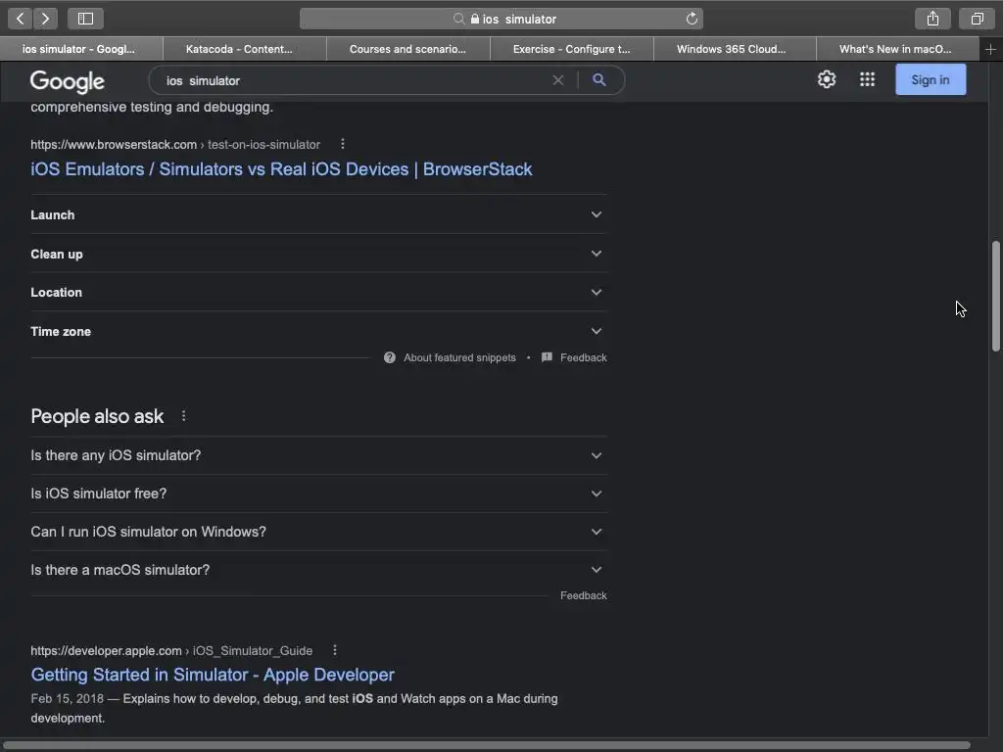Go back using Safari back arrow
Image resolution: width=1003 pixels, height=752 pixels.
(20, 19)
